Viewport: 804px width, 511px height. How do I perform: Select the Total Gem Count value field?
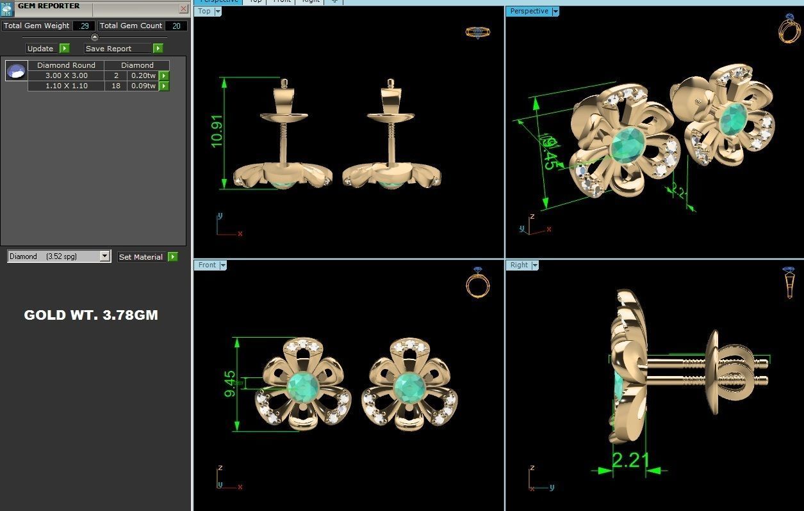click(x=176, y=26)
